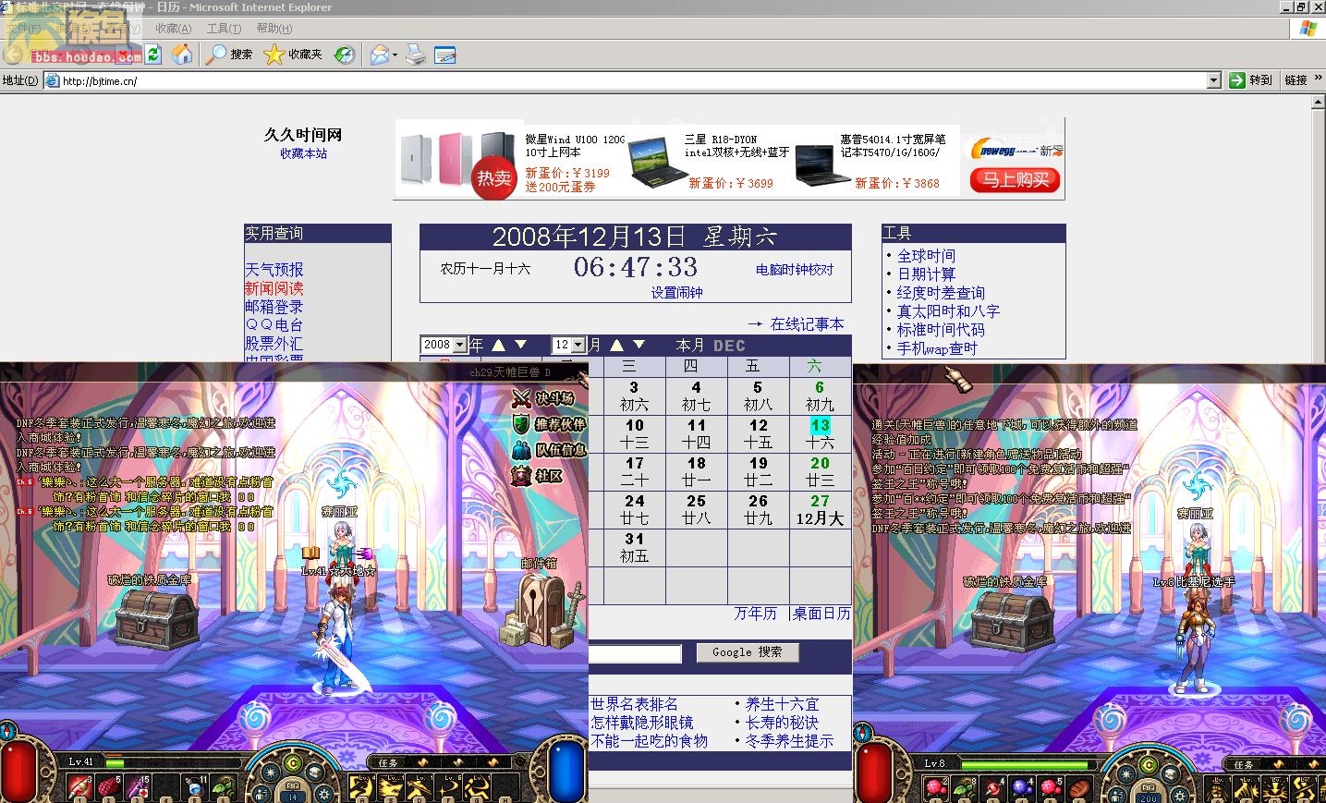Click the 推荐伙伴 shield icon in left game
Viewport: 1326px width, 803px height.
tap(521, 424)
